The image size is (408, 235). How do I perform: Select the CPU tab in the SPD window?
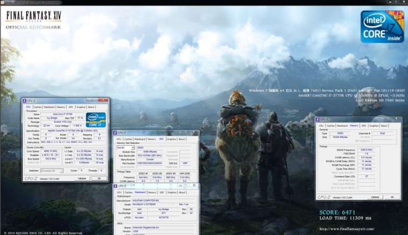point(119,139)
